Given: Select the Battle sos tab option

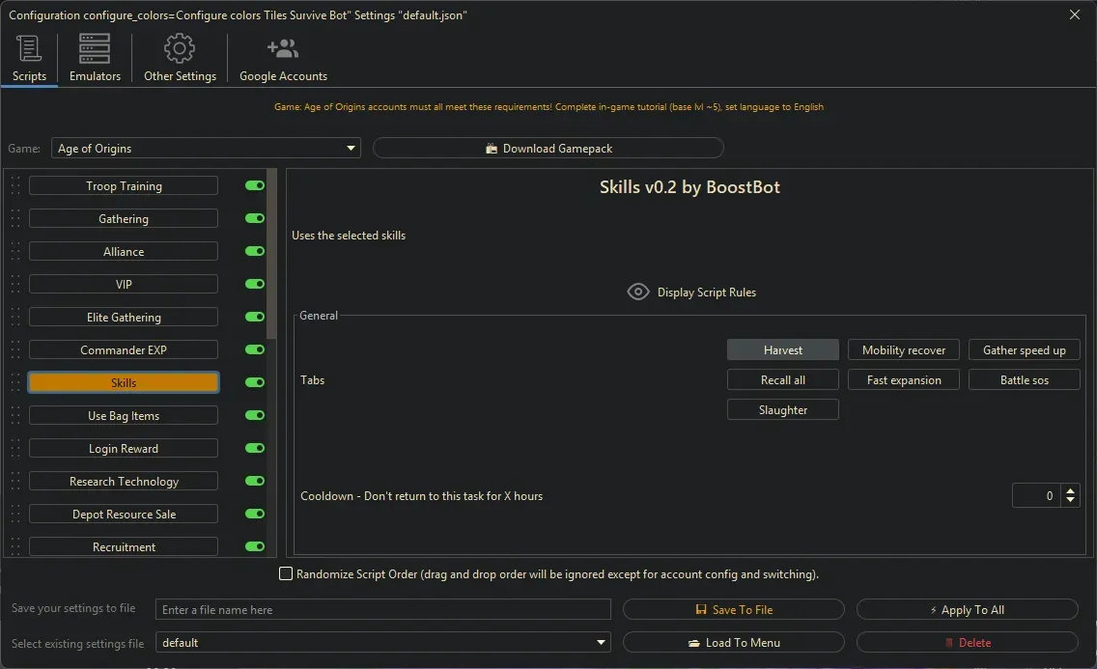Looking at the screenshot, I should click(x=1024, y=379).
